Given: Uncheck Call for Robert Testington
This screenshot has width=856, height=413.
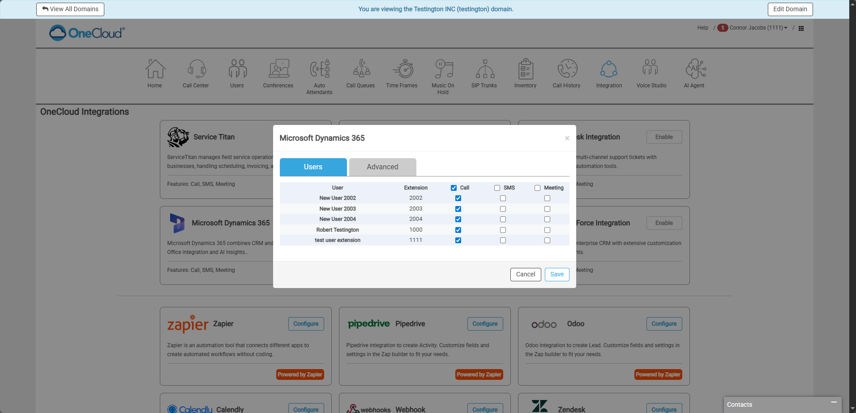Looking at the screenshot, I should [458, 230].
